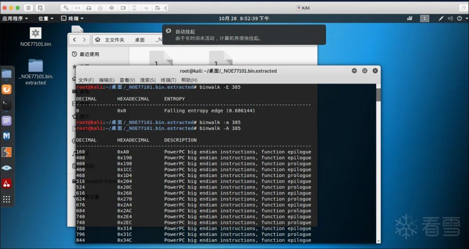Pause the virtual machine

coord(29,8)
